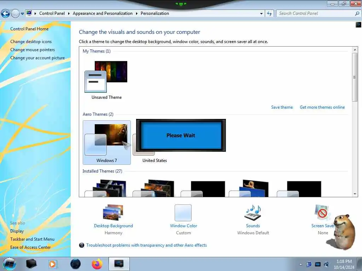Open the dark globe taskbar icon
Screen dimensions: 362x271
[x=76, y=264]
